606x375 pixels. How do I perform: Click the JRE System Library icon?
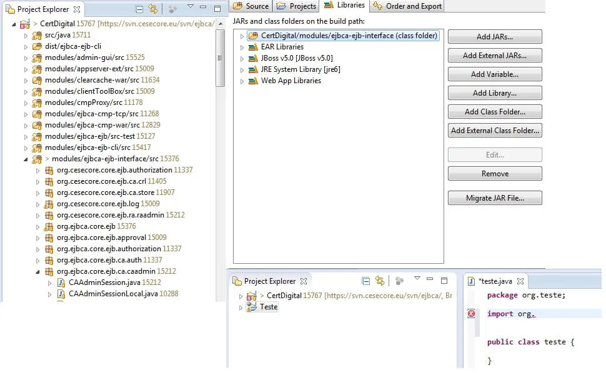(253, 69)
